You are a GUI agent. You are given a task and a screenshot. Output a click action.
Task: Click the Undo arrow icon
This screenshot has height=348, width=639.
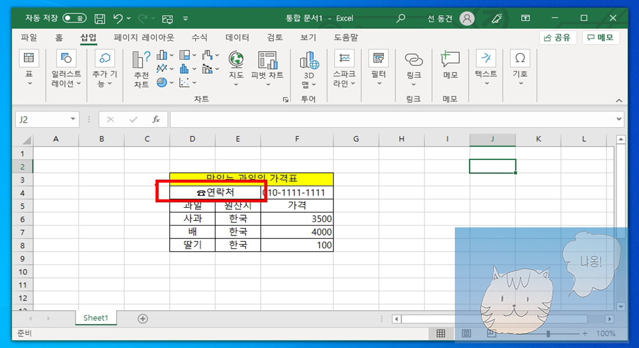[x=118, y=19]
